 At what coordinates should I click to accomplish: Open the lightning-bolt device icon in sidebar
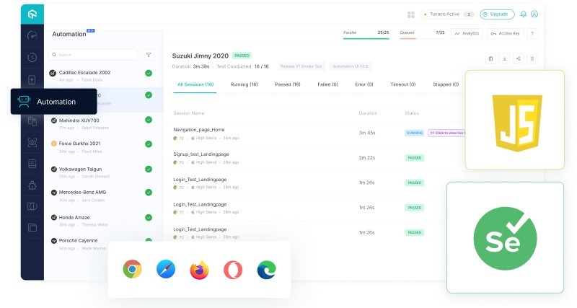[32, 80]
